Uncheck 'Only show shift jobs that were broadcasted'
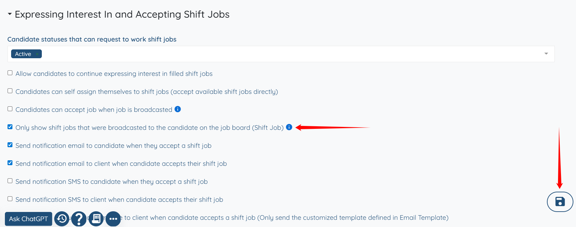The image size is (576, 227). [10, 127]
